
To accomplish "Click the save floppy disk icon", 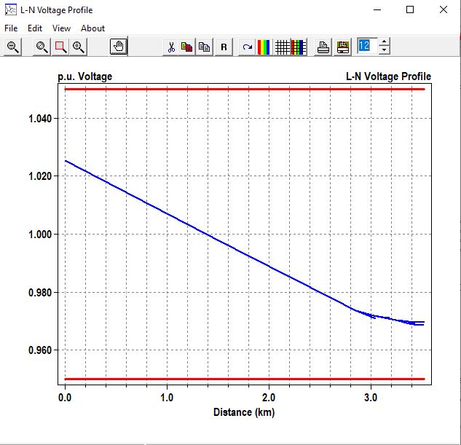I will click(342, 47).
